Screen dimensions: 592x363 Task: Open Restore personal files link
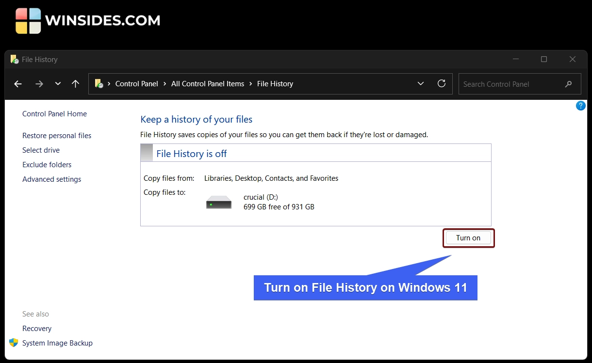tap(57, 136)
